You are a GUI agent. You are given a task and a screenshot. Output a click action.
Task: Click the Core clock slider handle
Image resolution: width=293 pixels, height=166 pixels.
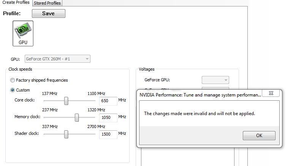click(x=66, y=101)
